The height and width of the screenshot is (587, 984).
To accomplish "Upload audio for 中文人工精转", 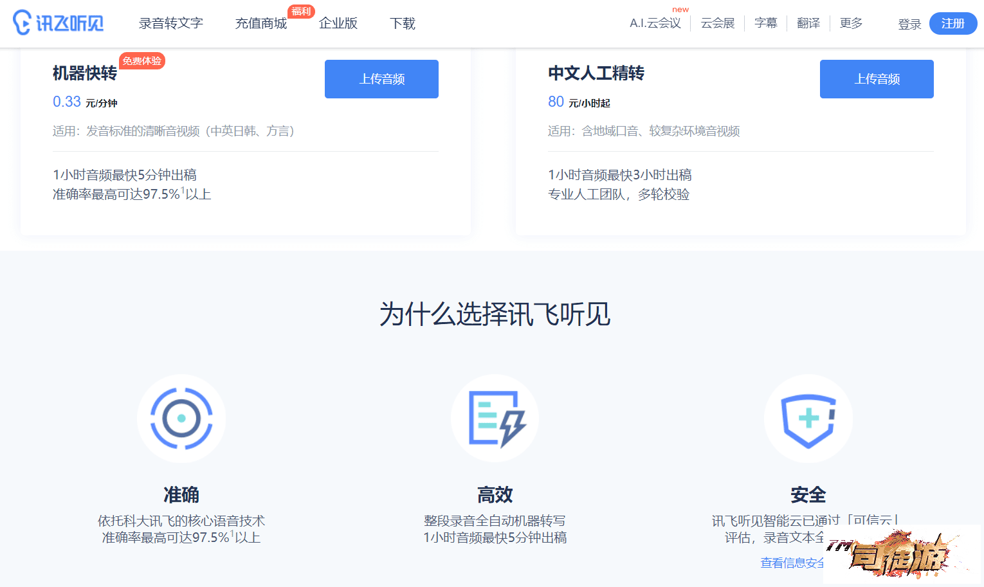I will 877,79.
